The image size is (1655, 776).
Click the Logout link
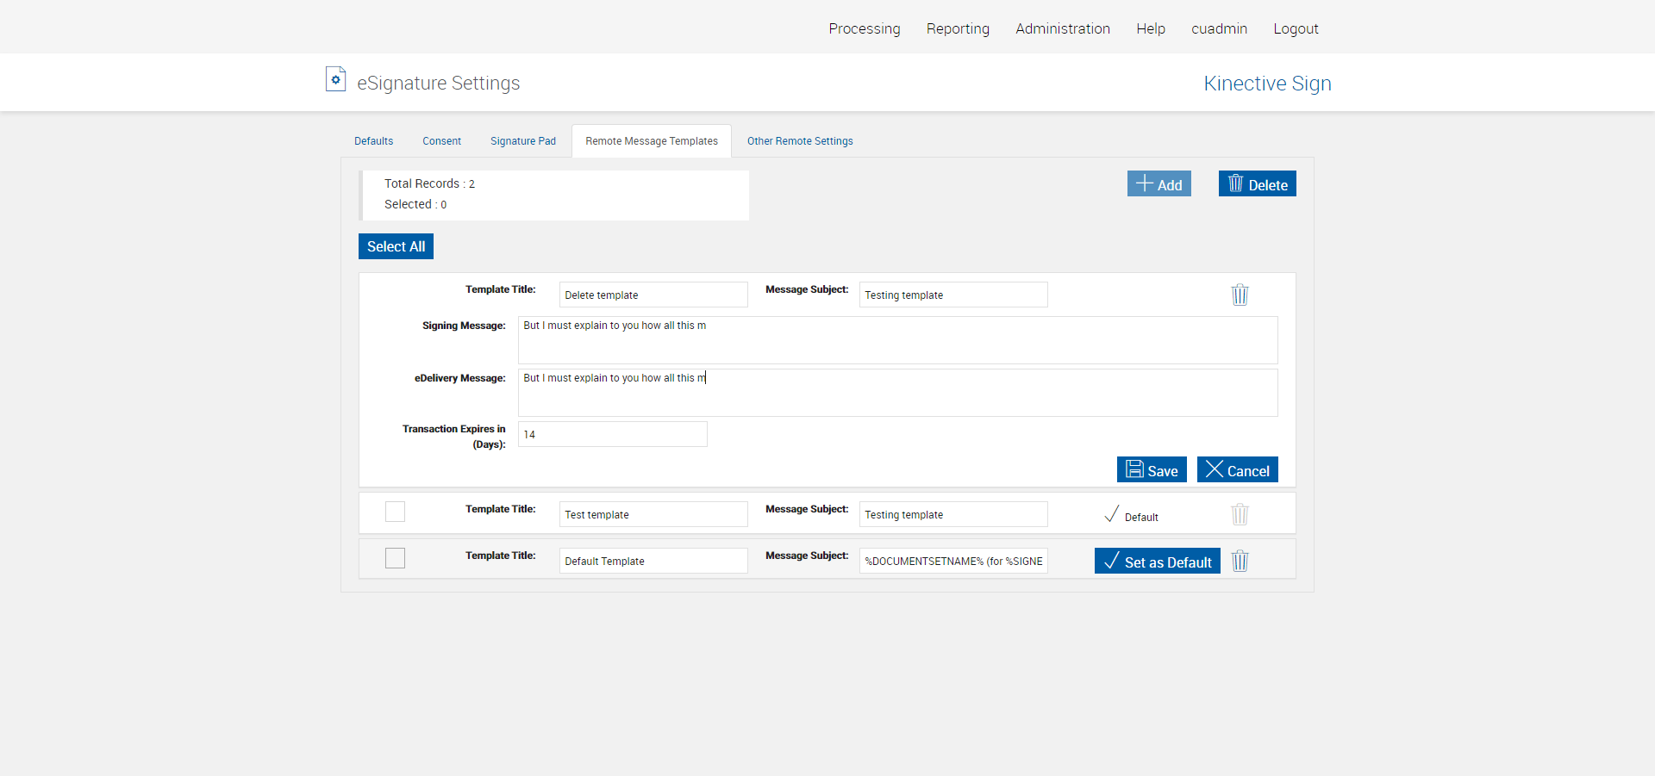click(1296, 28)
